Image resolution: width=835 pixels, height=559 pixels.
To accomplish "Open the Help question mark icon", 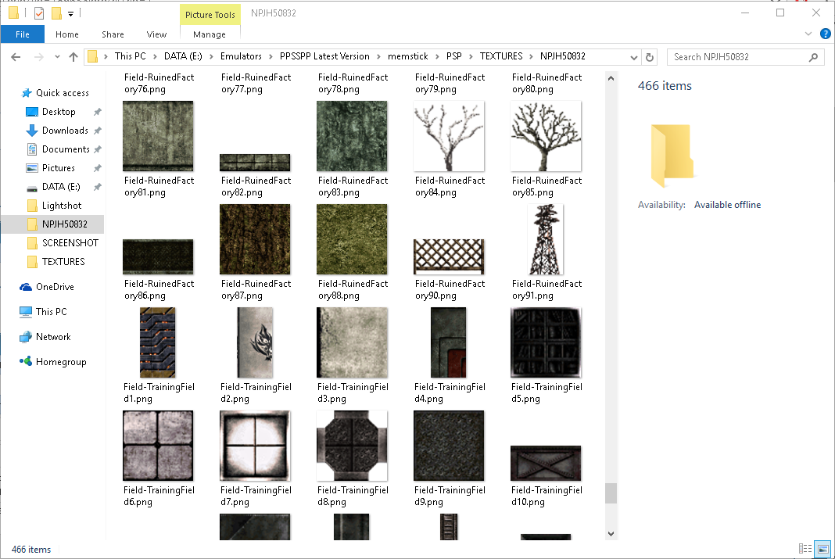I will (825, 34).
